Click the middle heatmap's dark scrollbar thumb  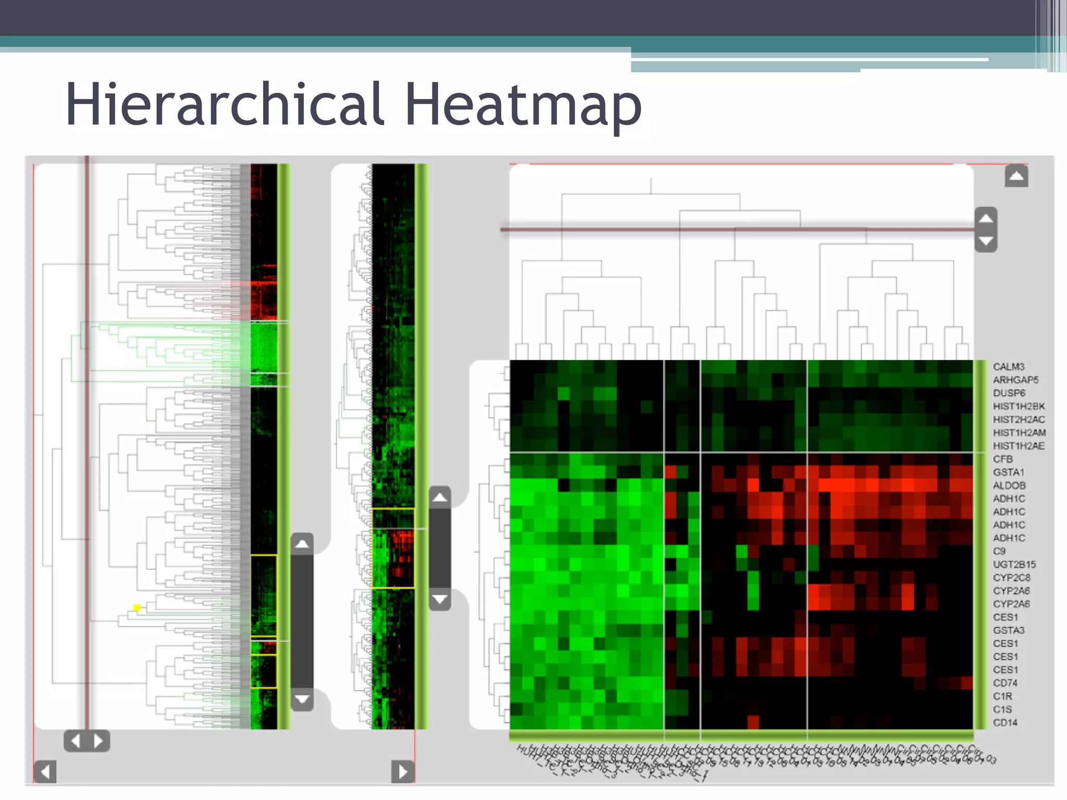[x=440, y=548]
